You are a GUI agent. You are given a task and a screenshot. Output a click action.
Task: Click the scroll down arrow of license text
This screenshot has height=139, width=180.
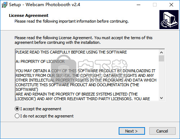[x=161, y=98]
